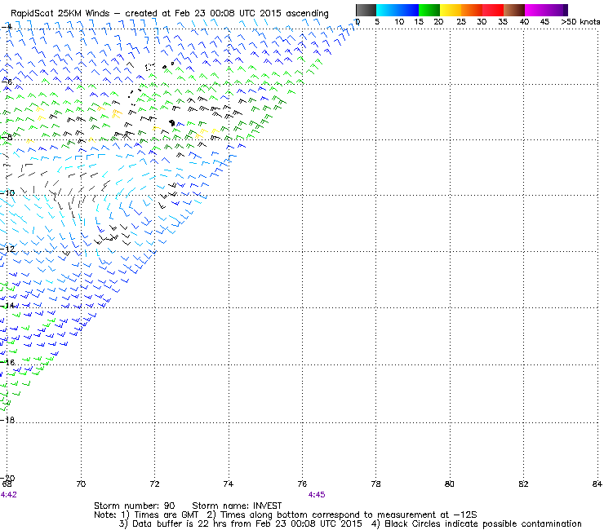The height and width of the screenshot is (530, 604).
Task: Click latitude axis label -14
Action: tap(7, 306)
